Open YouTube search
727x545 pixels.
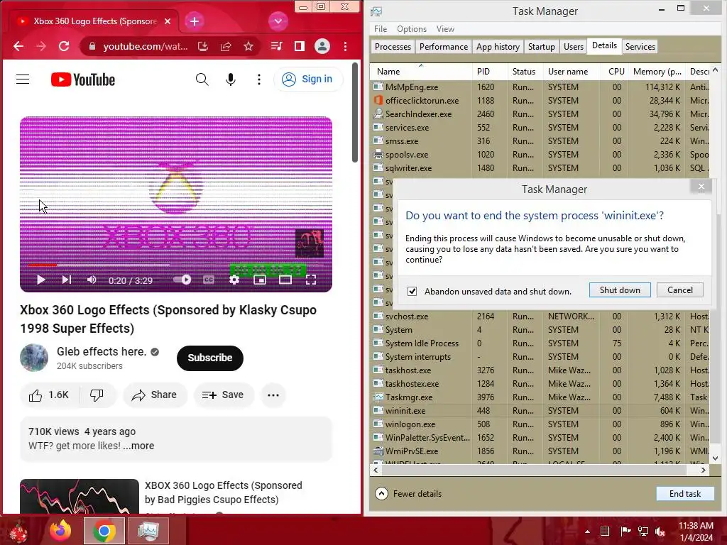coord(202,79)
